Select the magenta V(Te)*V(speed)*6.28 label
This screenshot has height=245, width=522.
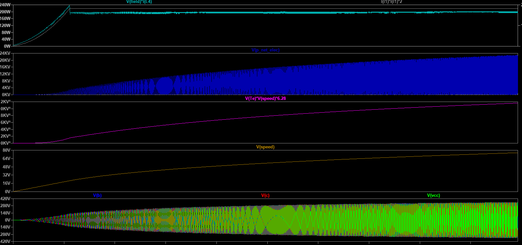(x=266, y=99)
